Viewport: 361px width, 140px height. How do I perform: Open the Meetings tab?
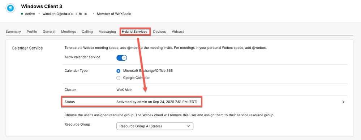pos(68,32)
